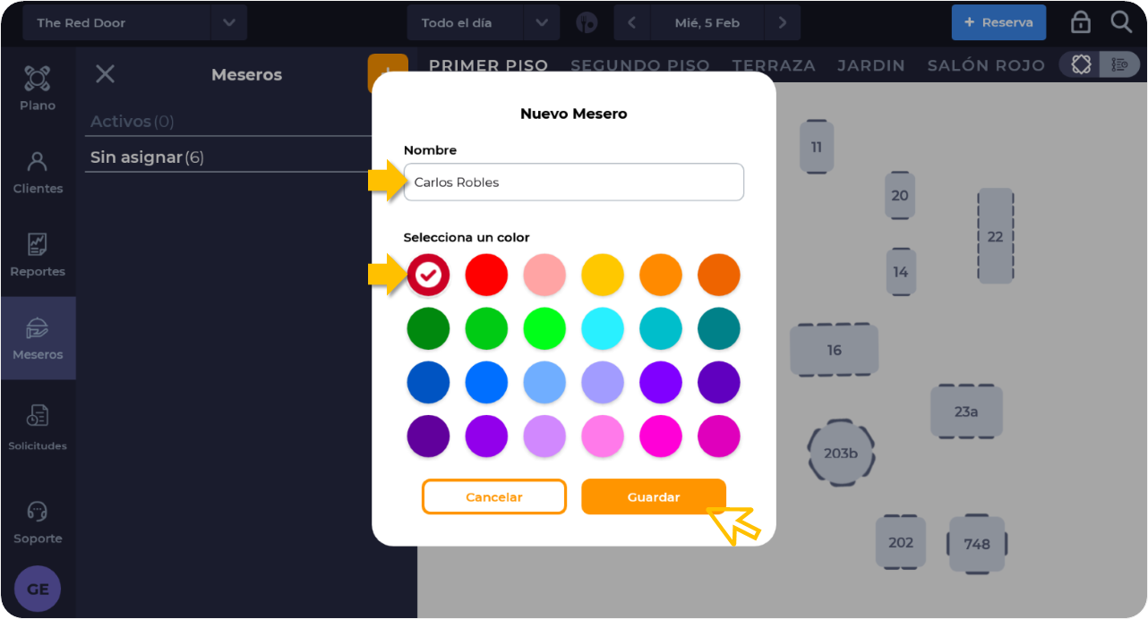Go to next day arrow
Viewport: 1148px width, 619px height.
[x=783, y=22]
